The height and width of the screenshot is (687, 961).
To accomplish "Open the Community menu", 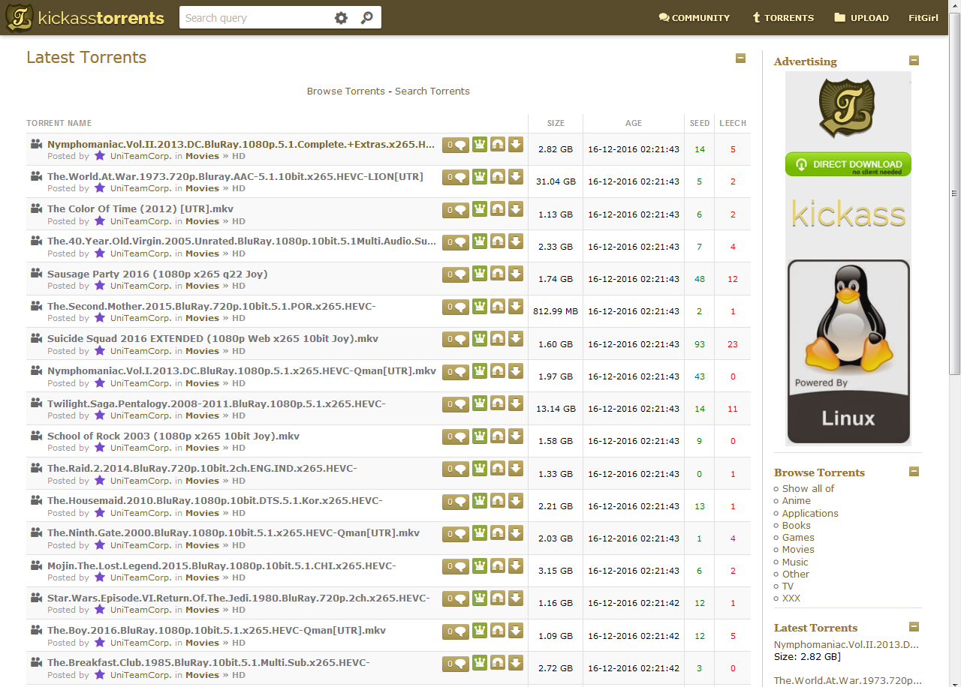I will 694,18.
